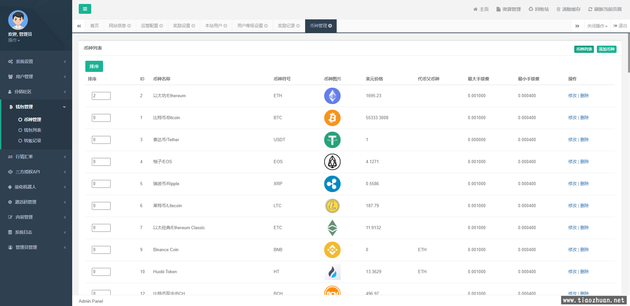Click the 排序 sort button

94,66
